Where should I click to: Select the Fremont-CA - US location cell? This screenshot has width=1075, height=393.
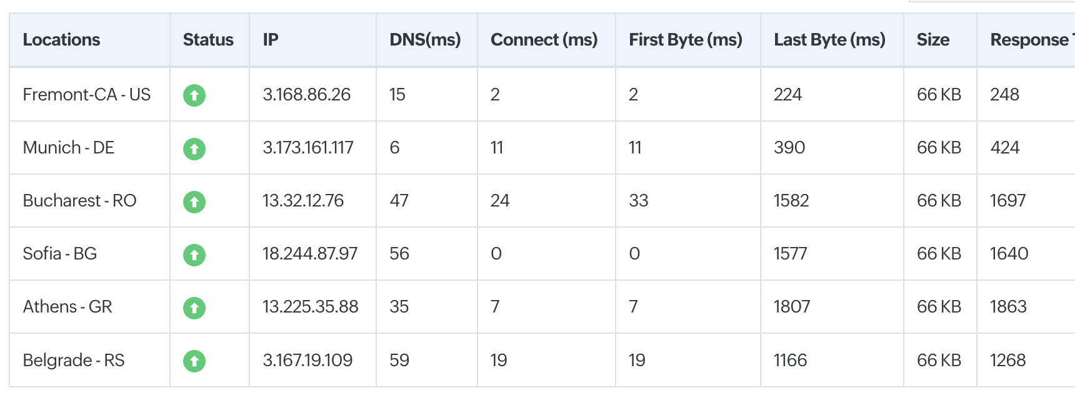(x=87, y=95)
